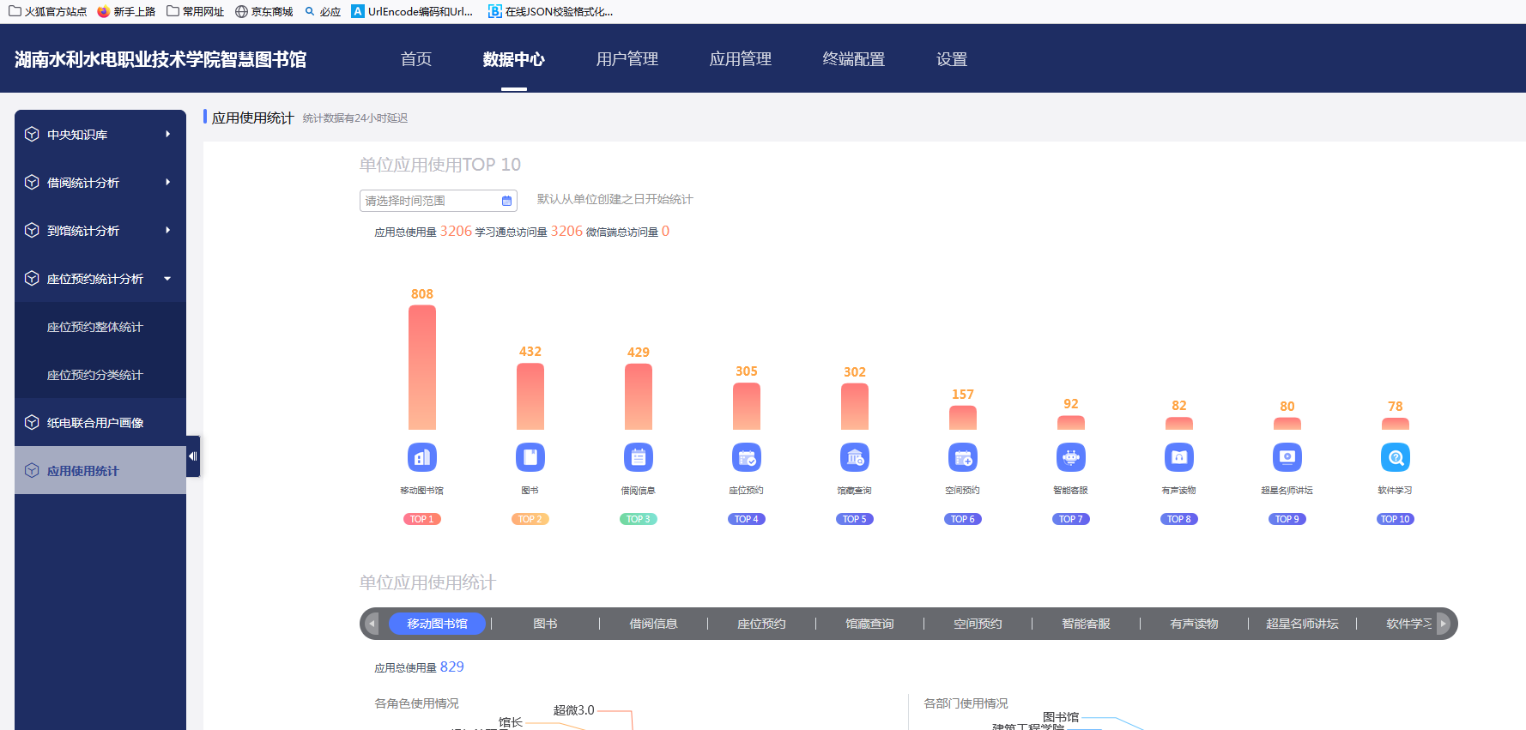1526x730 pixels.
Task: Open 座位预约整体统计 in the sidebar
Action: point(95,327)
